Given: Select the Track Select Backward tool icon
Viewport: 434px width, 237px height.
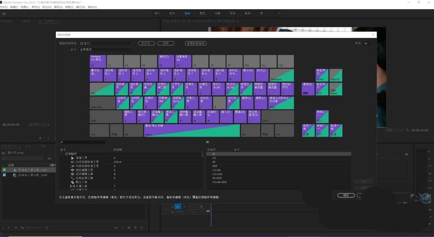Looking at the screenshot, I should 72,162.
